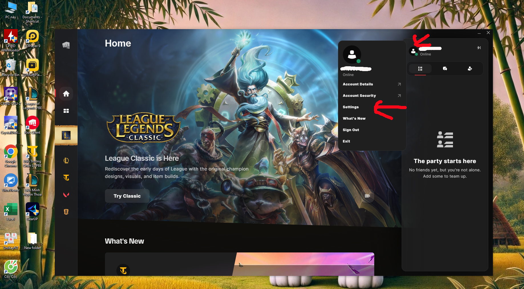524x289 pixels.
Task: Click the Riot Games fist logo in sidebar
Action: (66, 45)
